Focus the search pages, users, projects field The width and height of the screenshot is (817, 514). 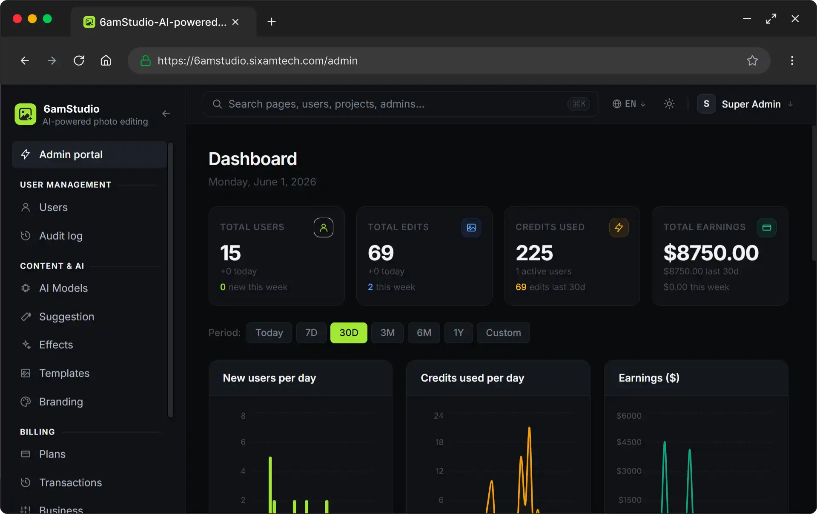click(x=401, y=104)
